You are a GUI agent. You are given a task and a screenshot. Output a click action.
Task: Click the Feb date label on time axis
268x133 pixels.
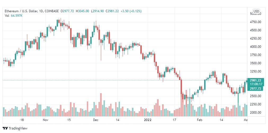(199, 120)
